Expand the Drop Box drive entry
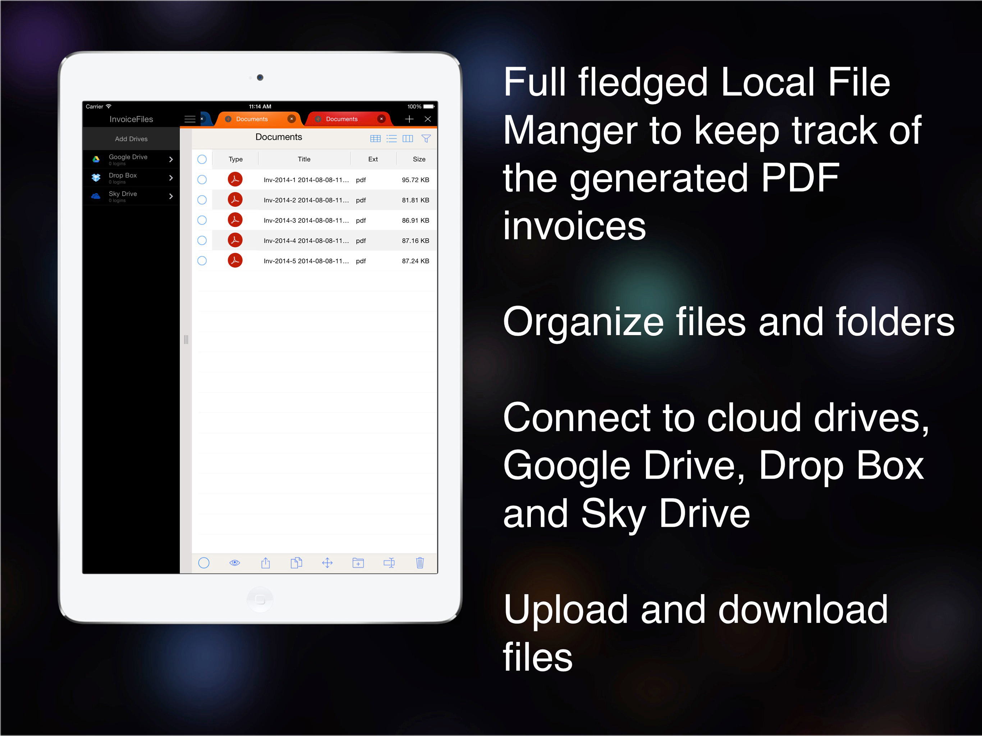Image resolution: width=982 pixels, height=736 pixels. (x=171, y=178)
